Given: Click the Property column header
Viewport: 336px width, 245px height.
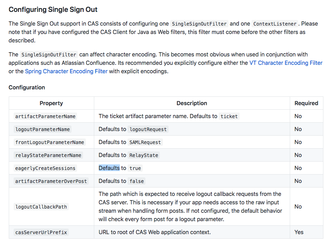Looking at the screenshot, I should [51, 103].
